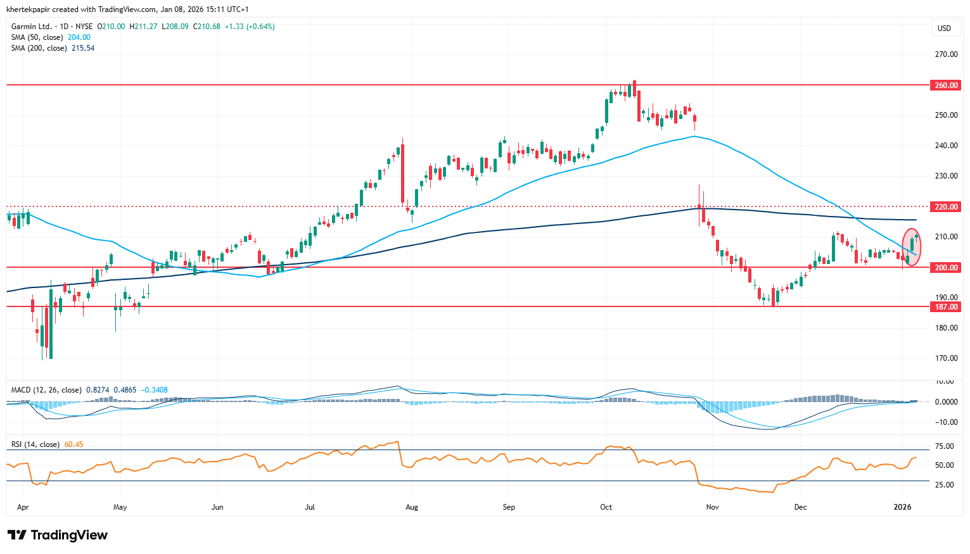The width and height of the screenshot is (970, 554).
Task: Select the 220.00 dotted line price label
Action: (946, 207)
